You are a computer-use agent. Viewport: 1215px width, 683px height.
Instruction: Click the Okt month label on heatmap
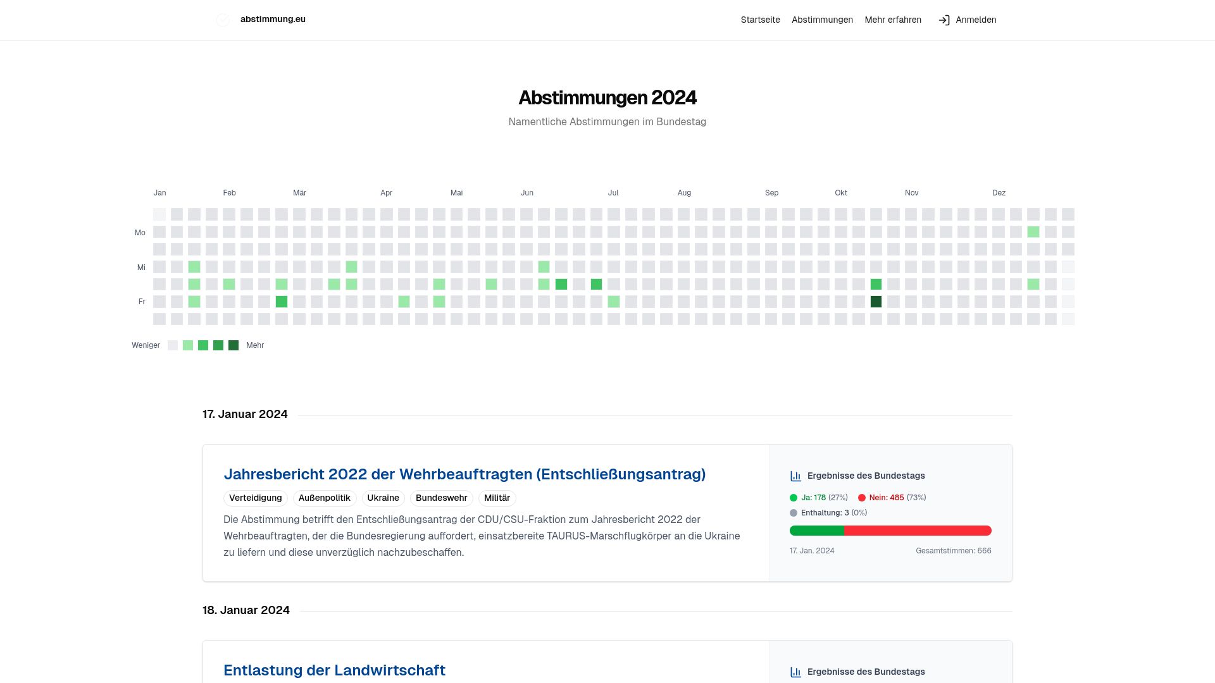click(x=841, y=193)
